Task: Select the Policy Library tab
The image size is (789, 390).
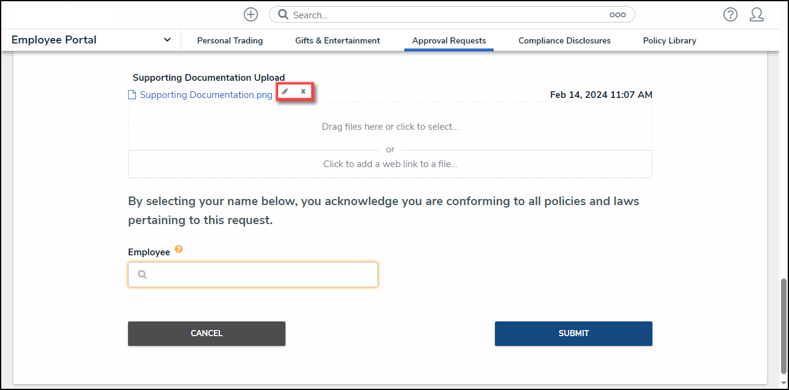Action: (x=670, y=40)
